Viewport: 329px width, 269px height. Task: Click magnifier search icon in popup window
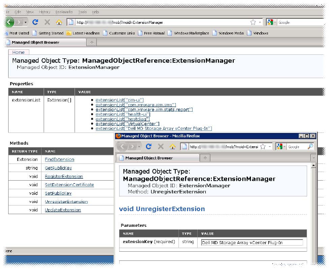(x=310, y=147)
